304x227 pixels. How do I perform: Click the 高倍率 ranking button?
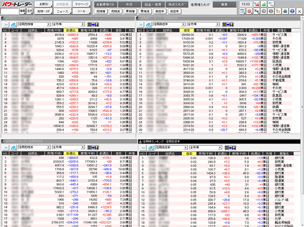(159, 10)
